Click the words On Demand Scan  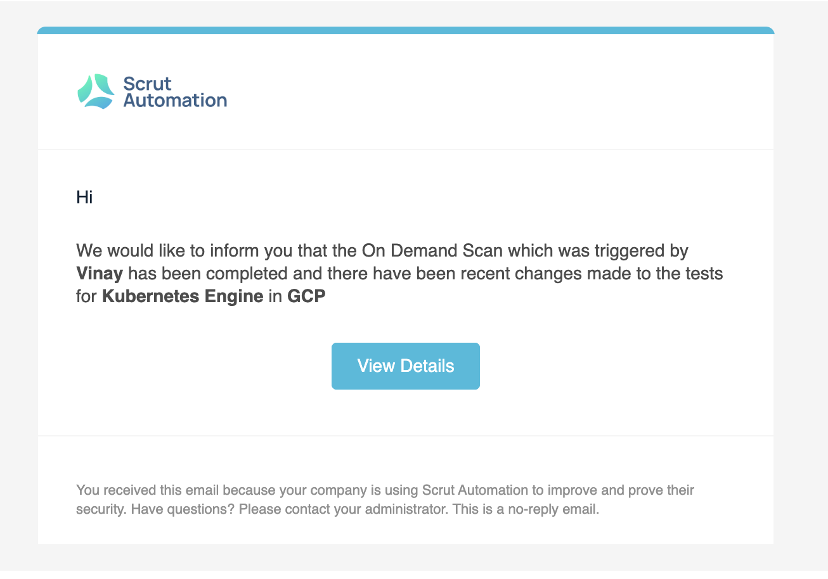coord(432,251)
